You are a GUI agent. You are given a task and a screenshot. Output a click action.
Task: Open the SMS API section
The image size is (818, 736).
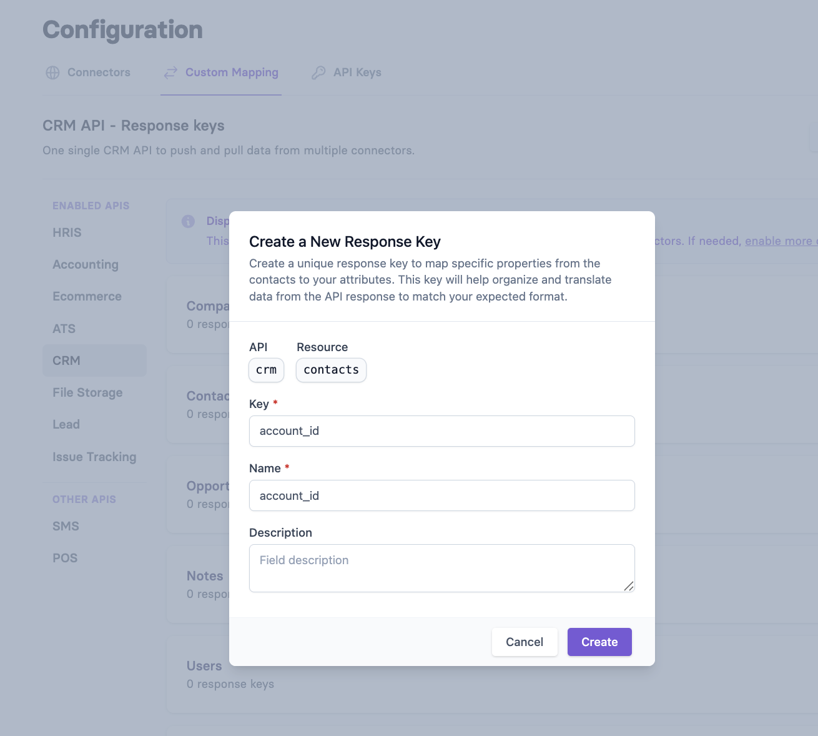[66, 526]
